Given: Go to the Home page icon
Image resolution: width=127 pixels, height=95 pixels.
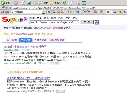Looking at the screenshot, I should point(35,3).
